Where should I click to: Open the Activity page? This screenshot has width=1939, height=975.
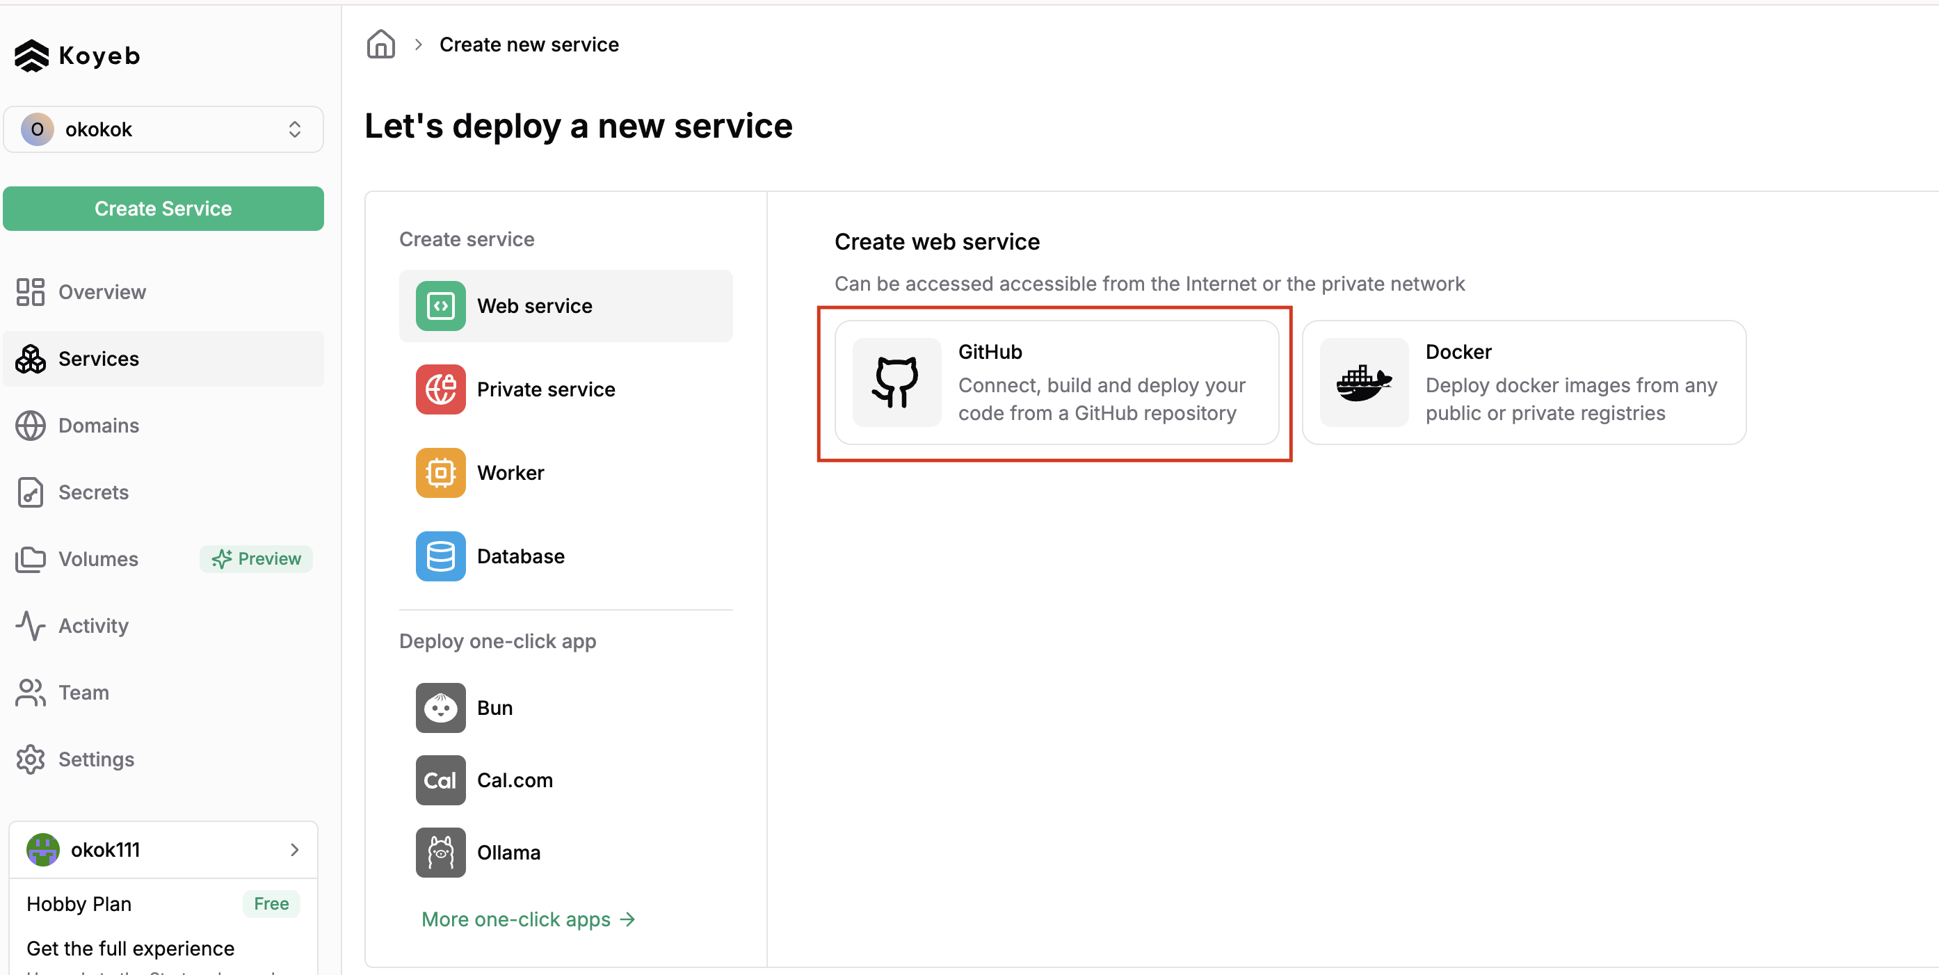tap(93, 626)
